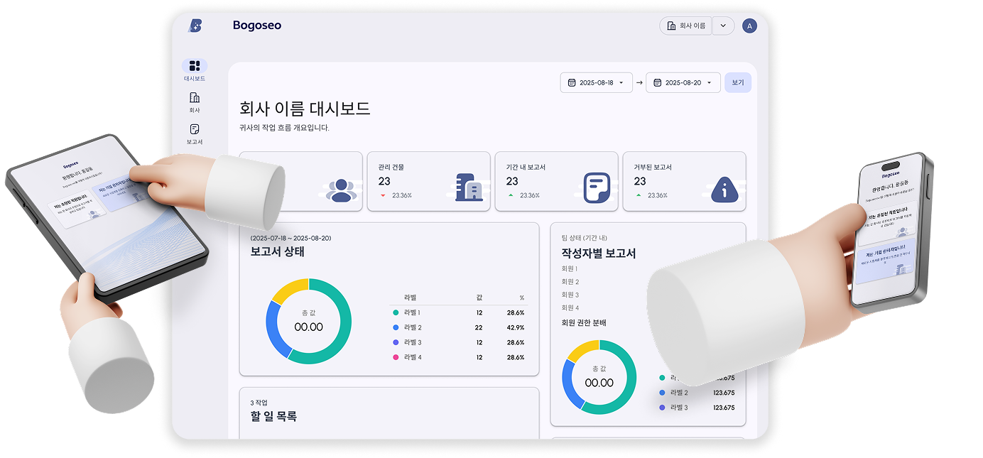Select the 라벨 1 green legend dot
This screenshot has height=458, width=983.
tap(396, 312)
